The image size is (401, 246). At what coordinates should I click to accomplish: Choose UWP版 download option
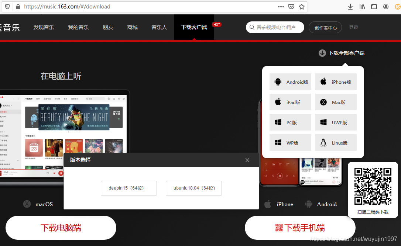(x=336, y=122)
